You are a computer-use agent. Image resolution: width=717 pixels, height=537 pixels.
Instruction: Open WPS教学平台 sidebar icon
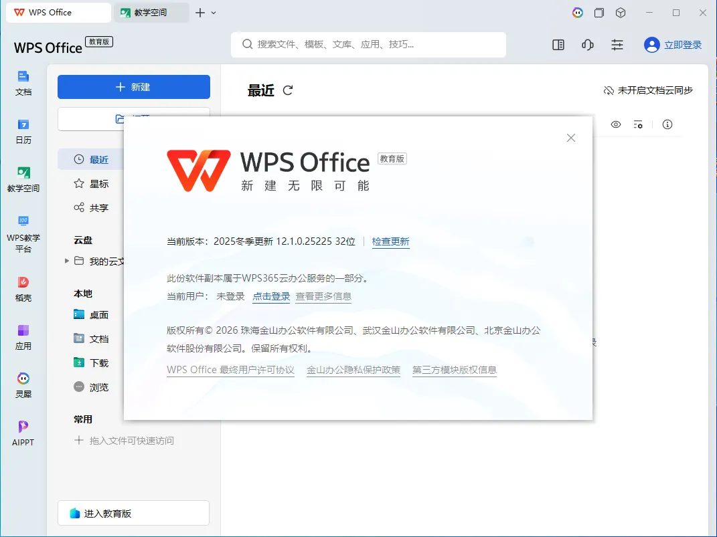coord(23,233)
